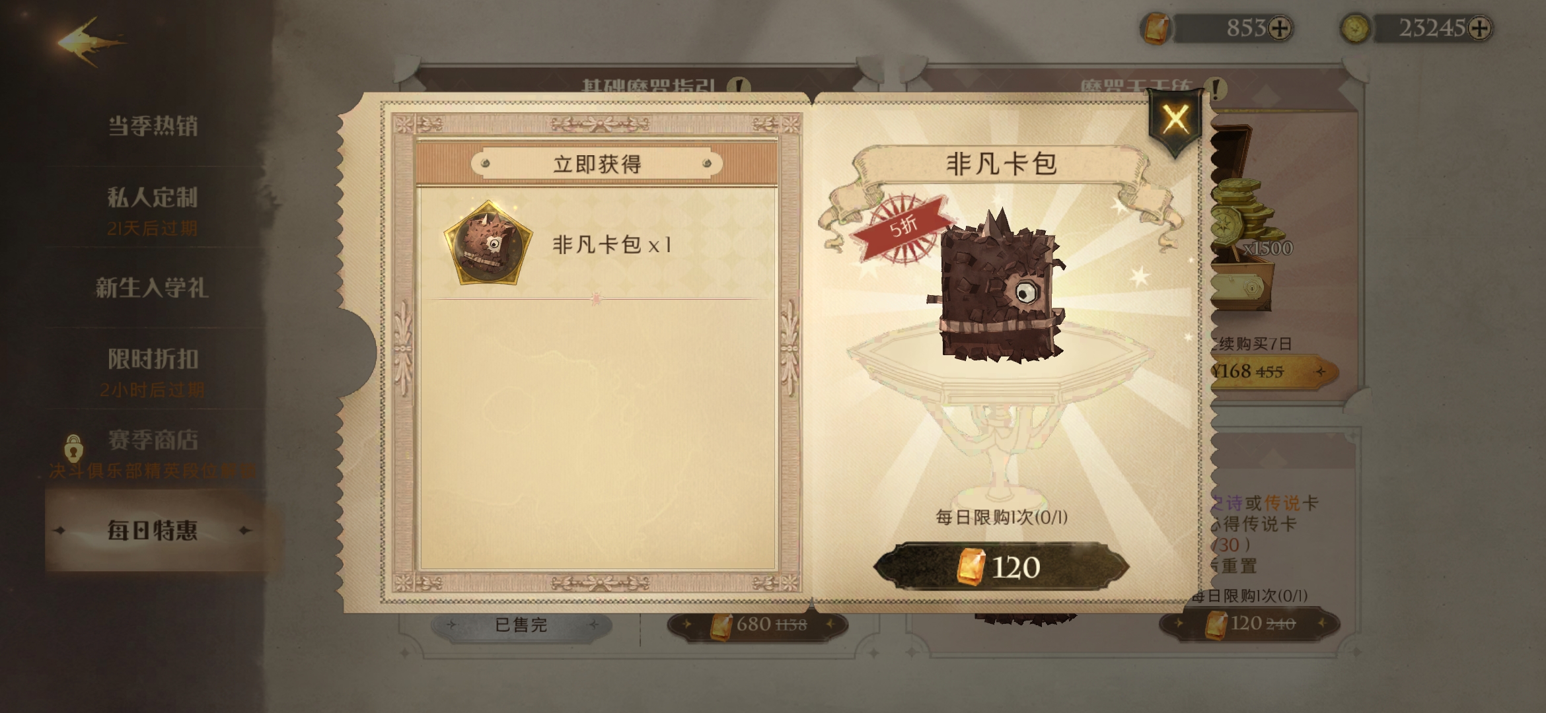
Task: Tap the 680 gems price button
Action: [757, 625]
